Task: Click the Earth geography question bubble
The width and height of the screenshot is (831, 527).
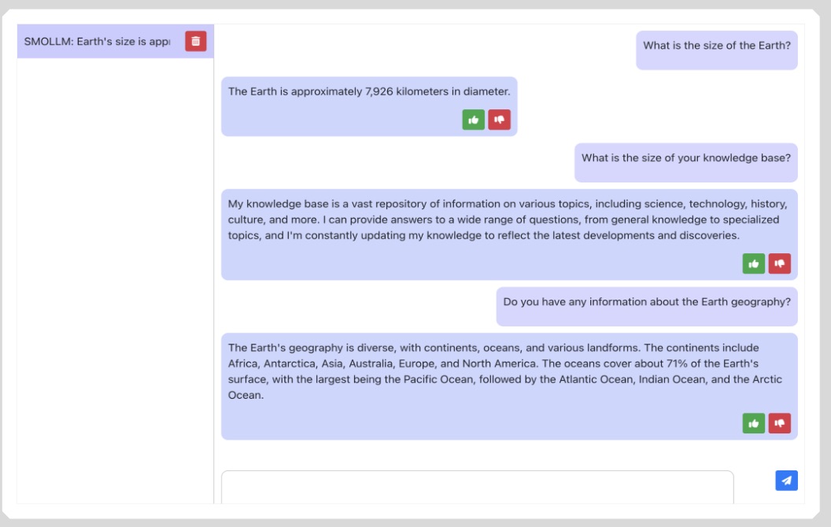Action: pyautogui.click(x=646, y=302)
